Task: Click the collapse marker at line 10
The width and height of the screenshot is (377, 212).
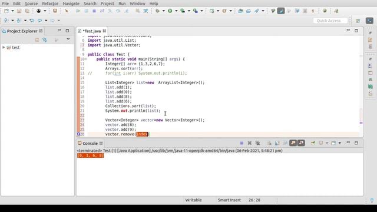Action: (86, 59)
